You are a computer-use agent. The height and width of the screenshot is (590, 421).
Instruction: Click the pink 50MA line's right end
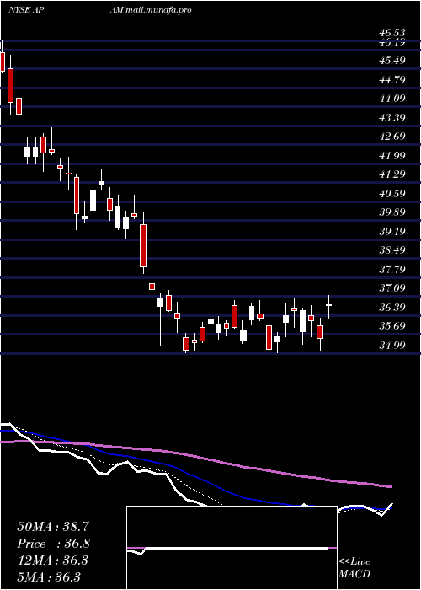pyautogui.click(x=390, y=486)
